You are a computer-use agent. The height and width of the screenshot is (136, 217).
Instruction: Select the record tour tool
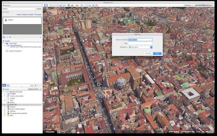(64, 5)
